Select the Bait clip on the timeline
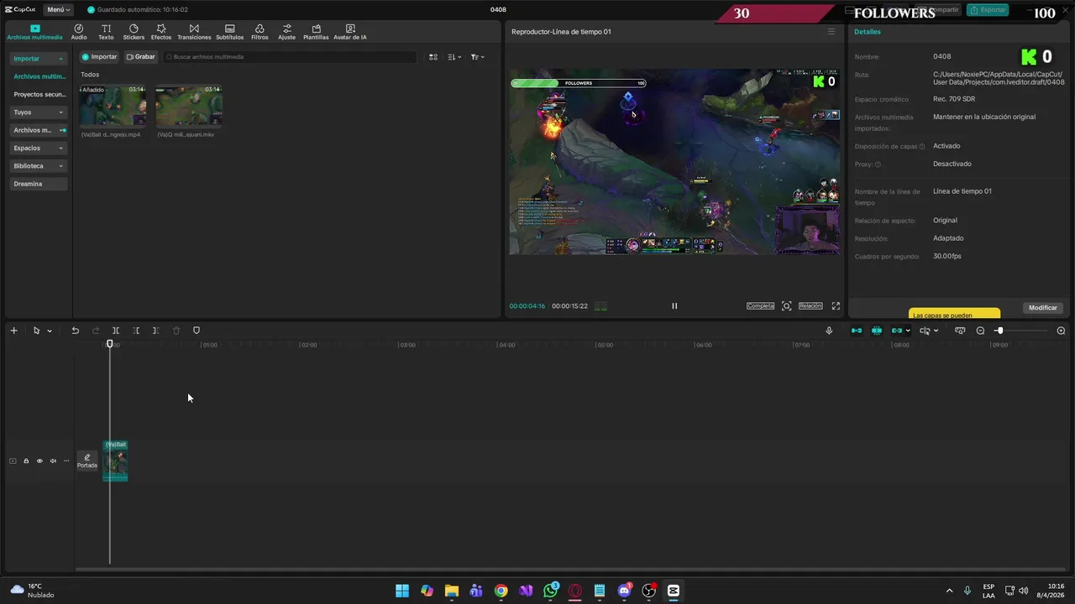Viewport: 1075px width, 604px height. click(x=115, y=461)
